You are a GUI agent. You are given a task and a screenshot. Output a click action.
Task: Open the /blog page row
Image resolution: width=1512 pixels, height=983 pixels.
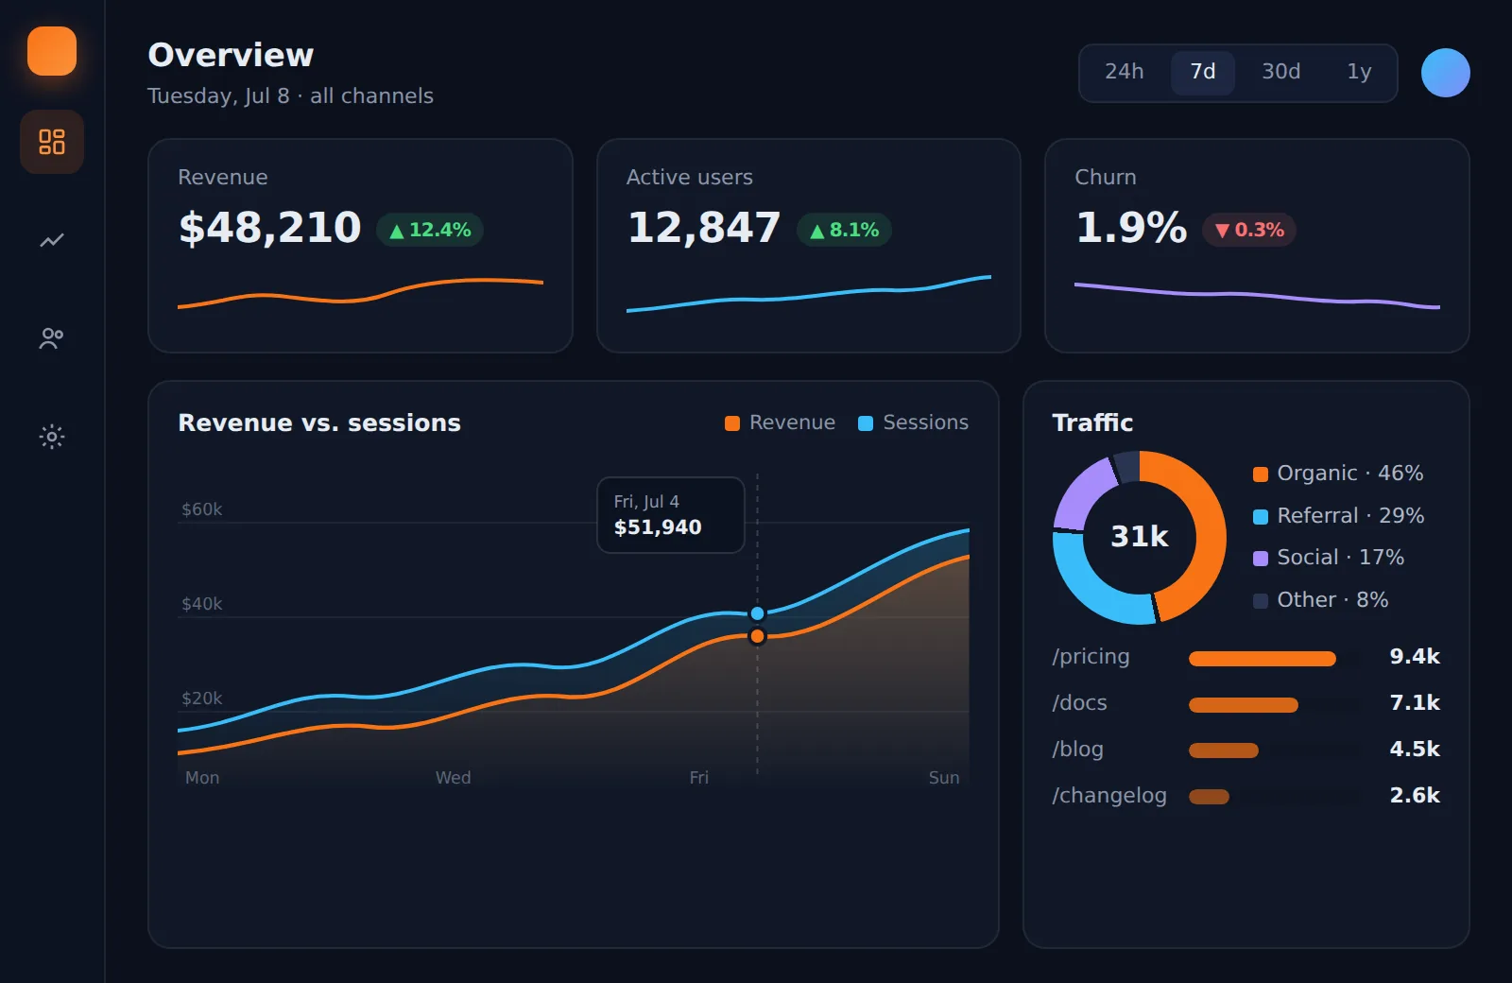(1246, 750)
